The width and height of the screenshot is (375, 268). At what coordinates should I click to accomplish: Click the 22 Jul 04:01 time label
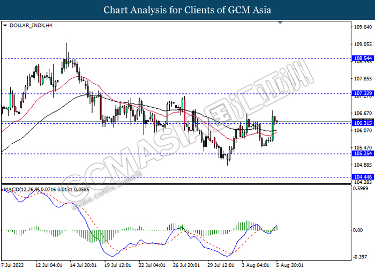[152, 265]
